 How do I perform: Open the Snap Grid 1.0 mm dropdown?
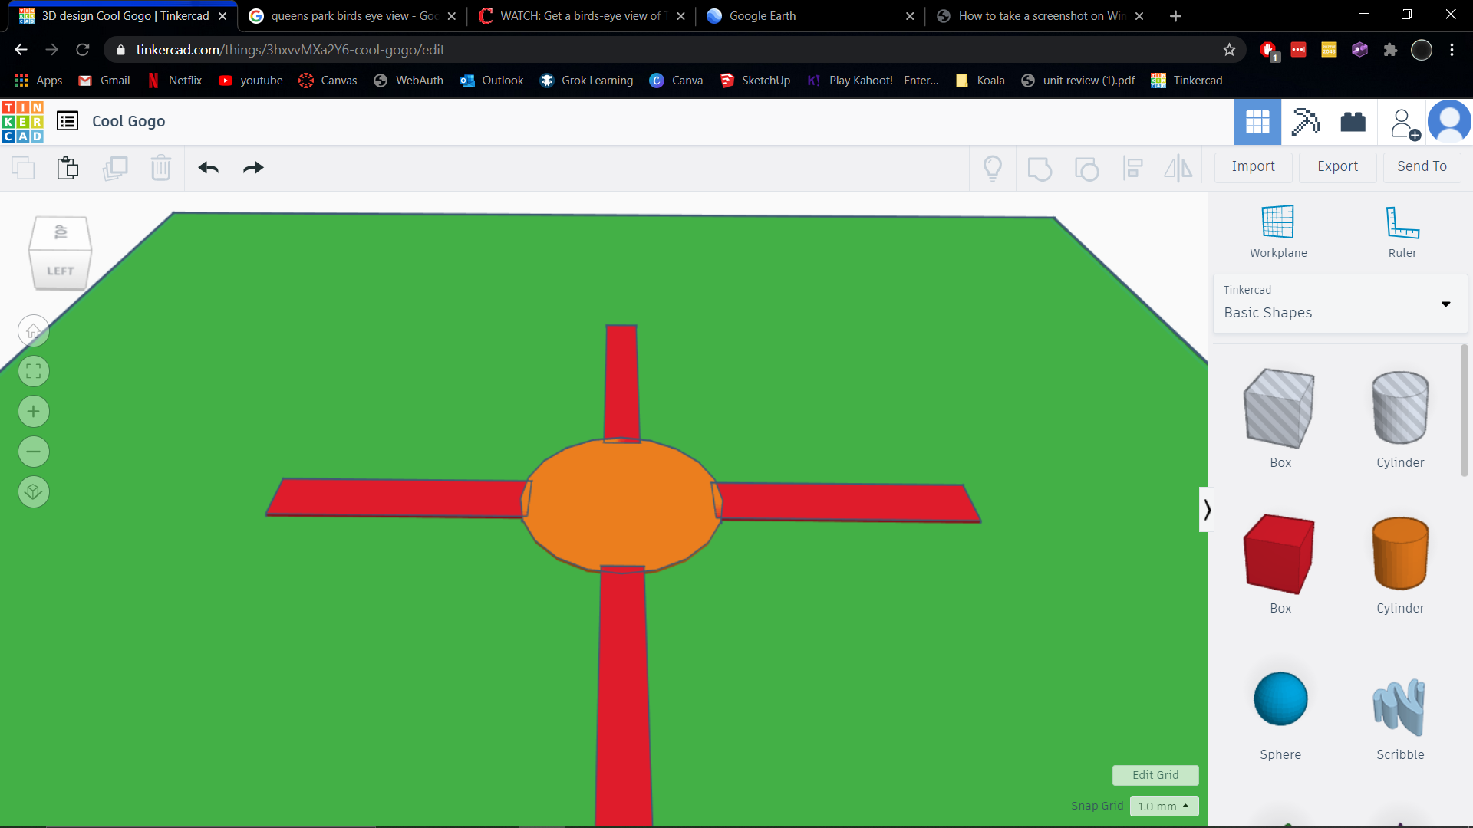1164,806
